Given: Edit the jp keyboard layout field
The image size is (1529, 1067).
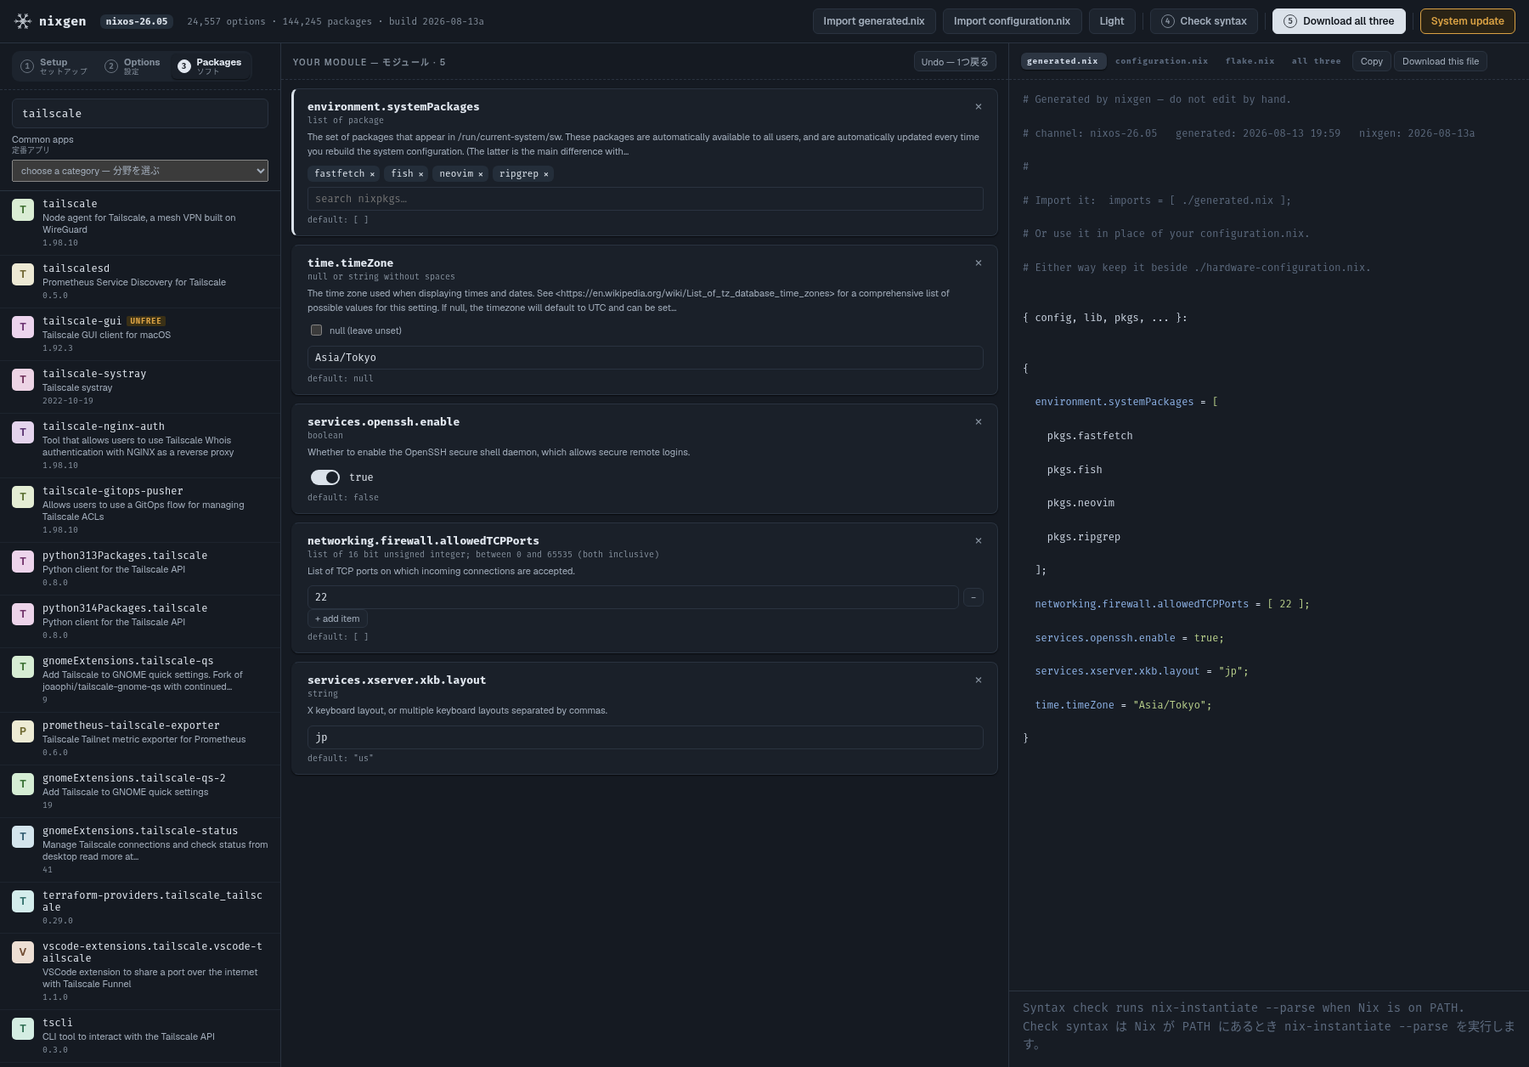Looking at the screenshot, I should coord(646,737).
